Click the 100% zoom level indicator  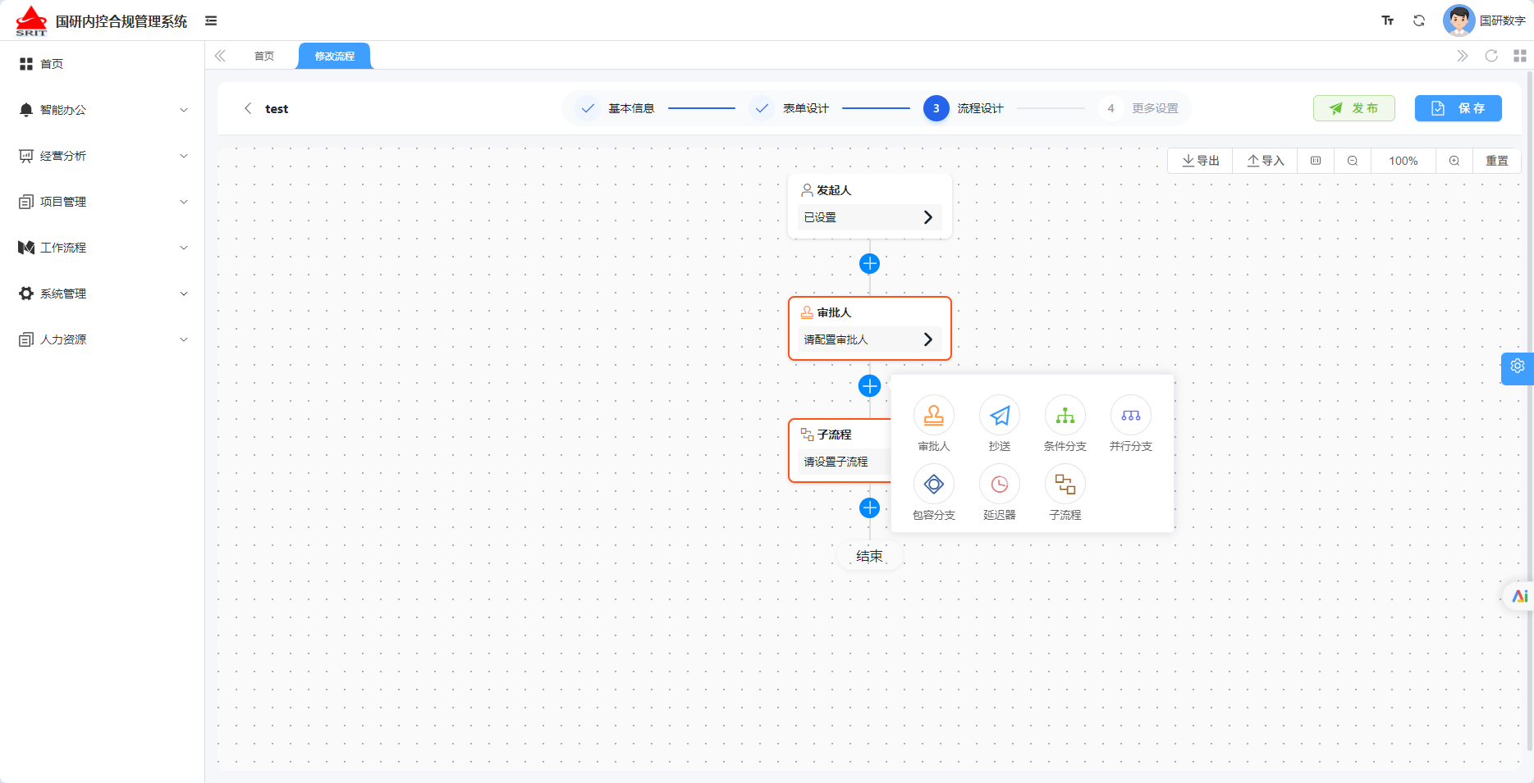point(1403,161)
